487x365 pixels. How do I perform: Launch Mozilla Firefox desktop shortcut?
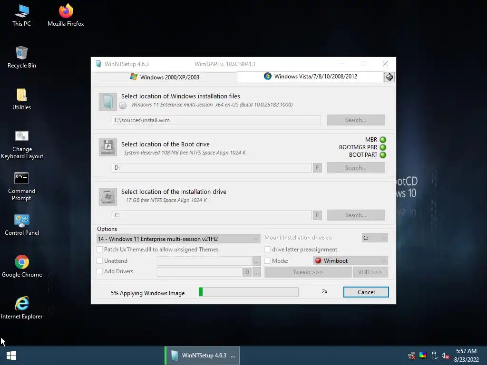(x=66, y=16)
